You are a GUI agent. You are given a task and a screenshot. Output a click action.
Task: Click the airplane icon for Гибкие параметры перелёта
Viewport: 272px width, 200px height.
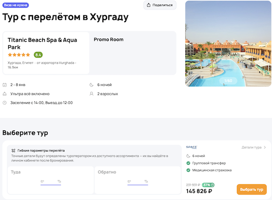coord(14,150)
